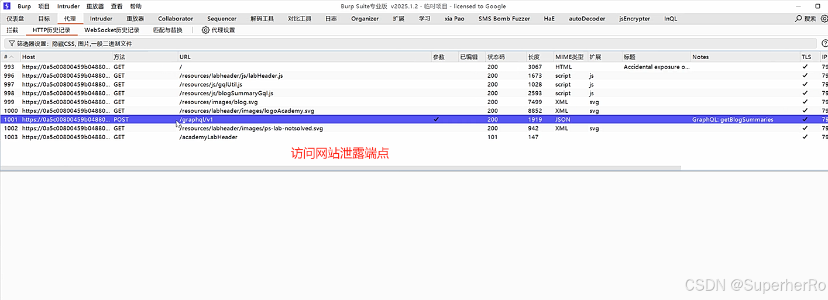Switch to the 解码工具 tab
Image resolution: width=828 pixels, height=300 pixels.
(x=262, y=19)
